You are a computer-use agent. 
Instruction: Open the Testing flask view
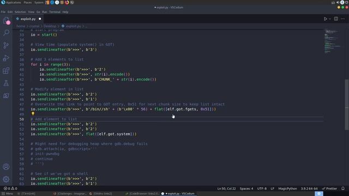click(x=6, y=83)
